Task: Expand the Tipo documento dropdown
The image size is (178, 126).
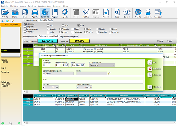Action: point(113,65)
